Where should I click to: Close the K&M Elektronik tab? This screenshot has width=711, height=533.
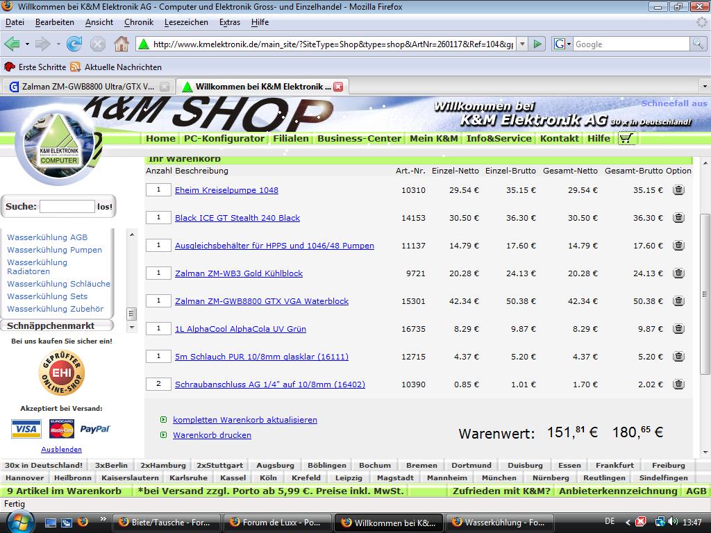(338, 87)
